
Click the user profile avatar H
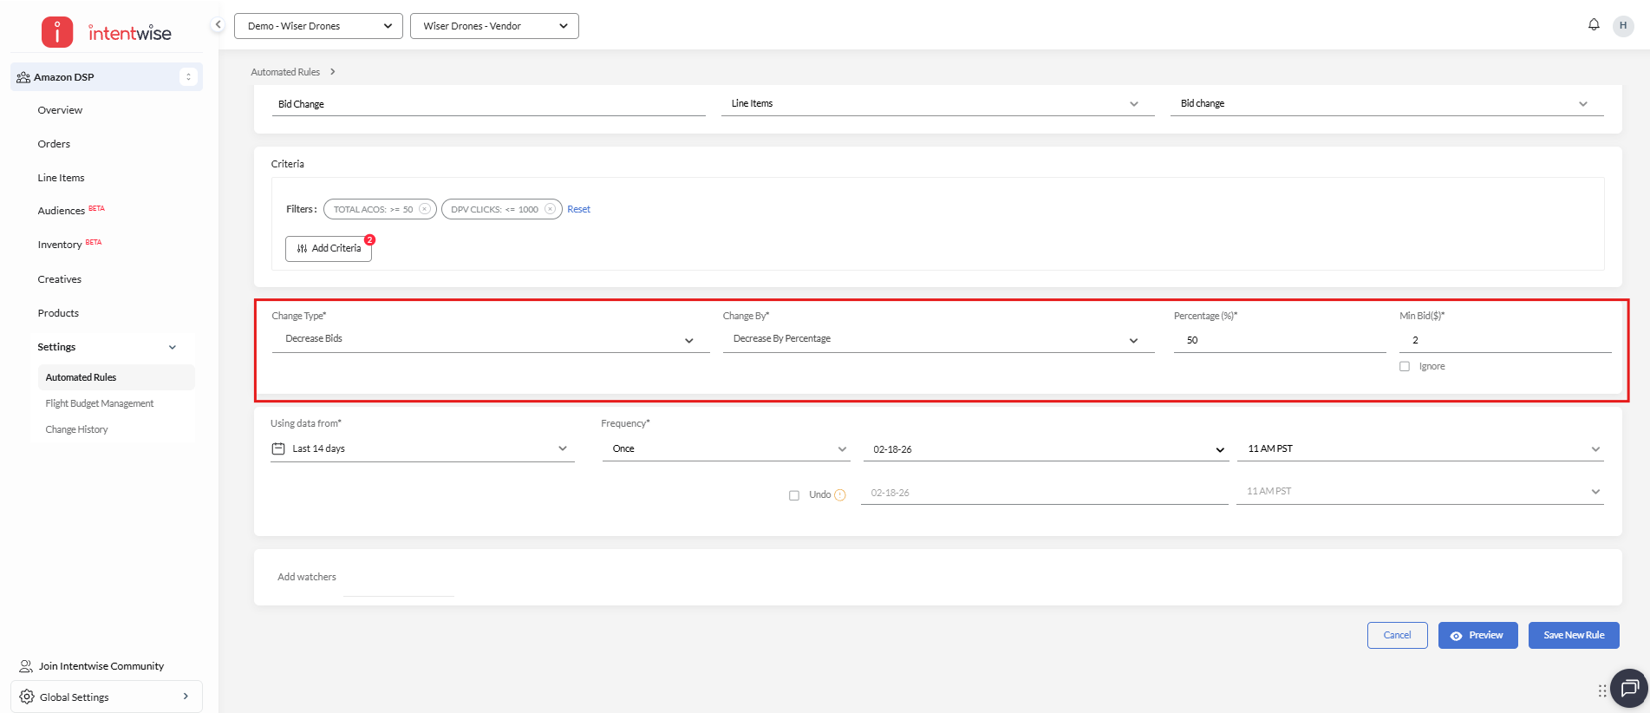coord(1622,26)
